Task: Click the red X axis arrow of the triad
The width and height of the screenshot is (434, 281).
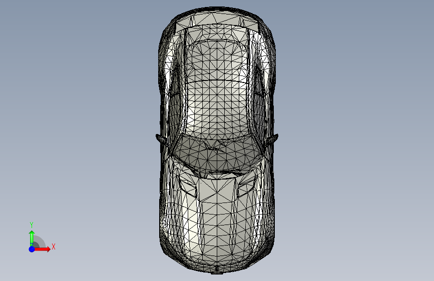Action: pos(43,249)
